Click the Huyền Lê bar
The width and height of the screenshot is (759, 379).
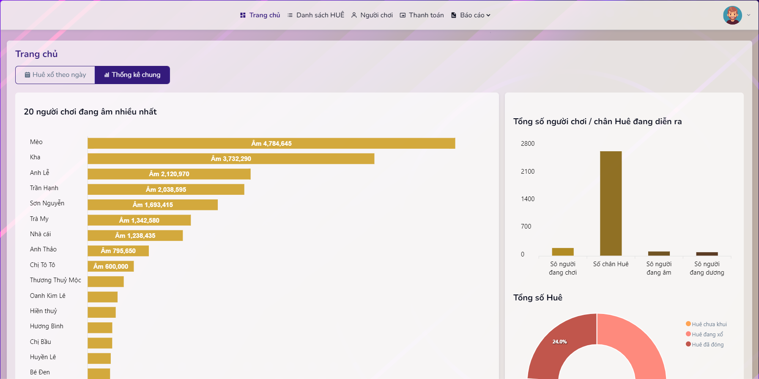tap(99, 358)
